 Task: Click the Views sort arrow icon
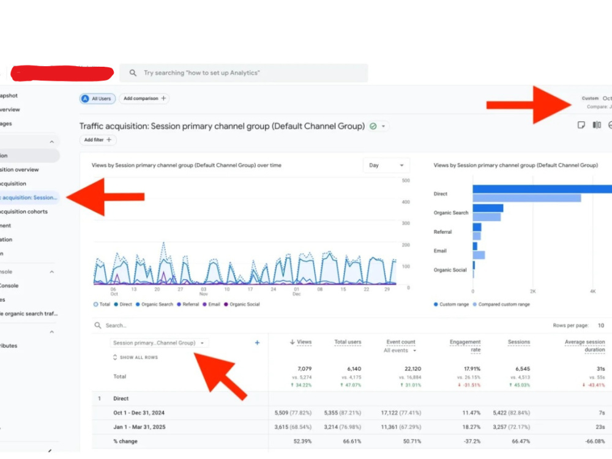coord(292,342)
